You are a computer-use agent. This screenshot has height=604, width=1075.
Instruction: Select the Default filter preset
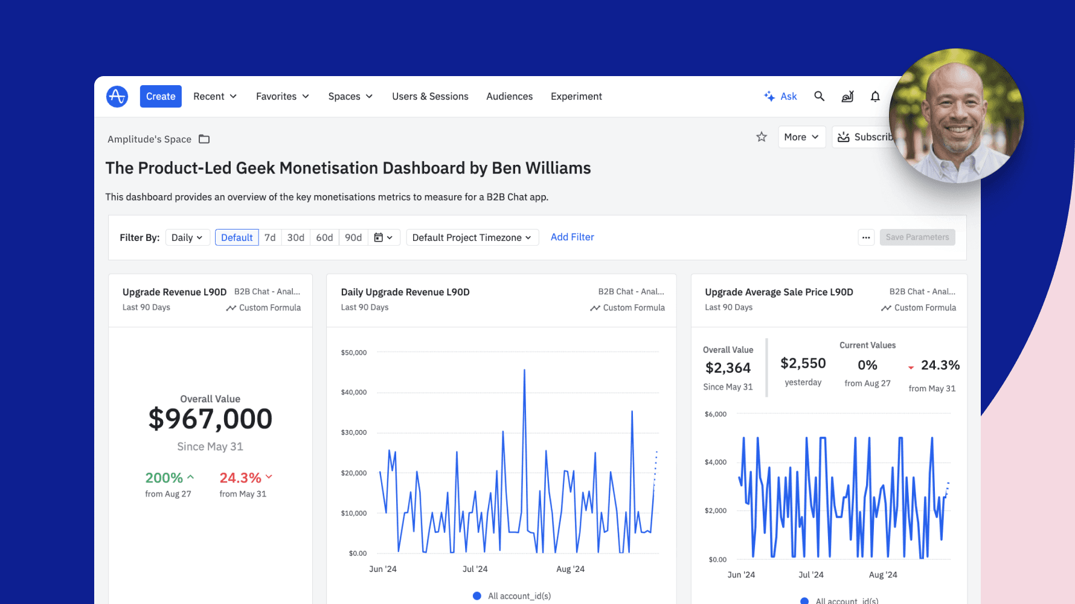pyautogui.click(x=237, y=237)
